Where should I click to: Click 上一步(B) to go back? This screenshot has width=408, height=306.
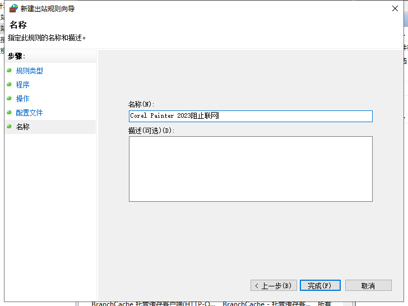click(x=273, y=285)
